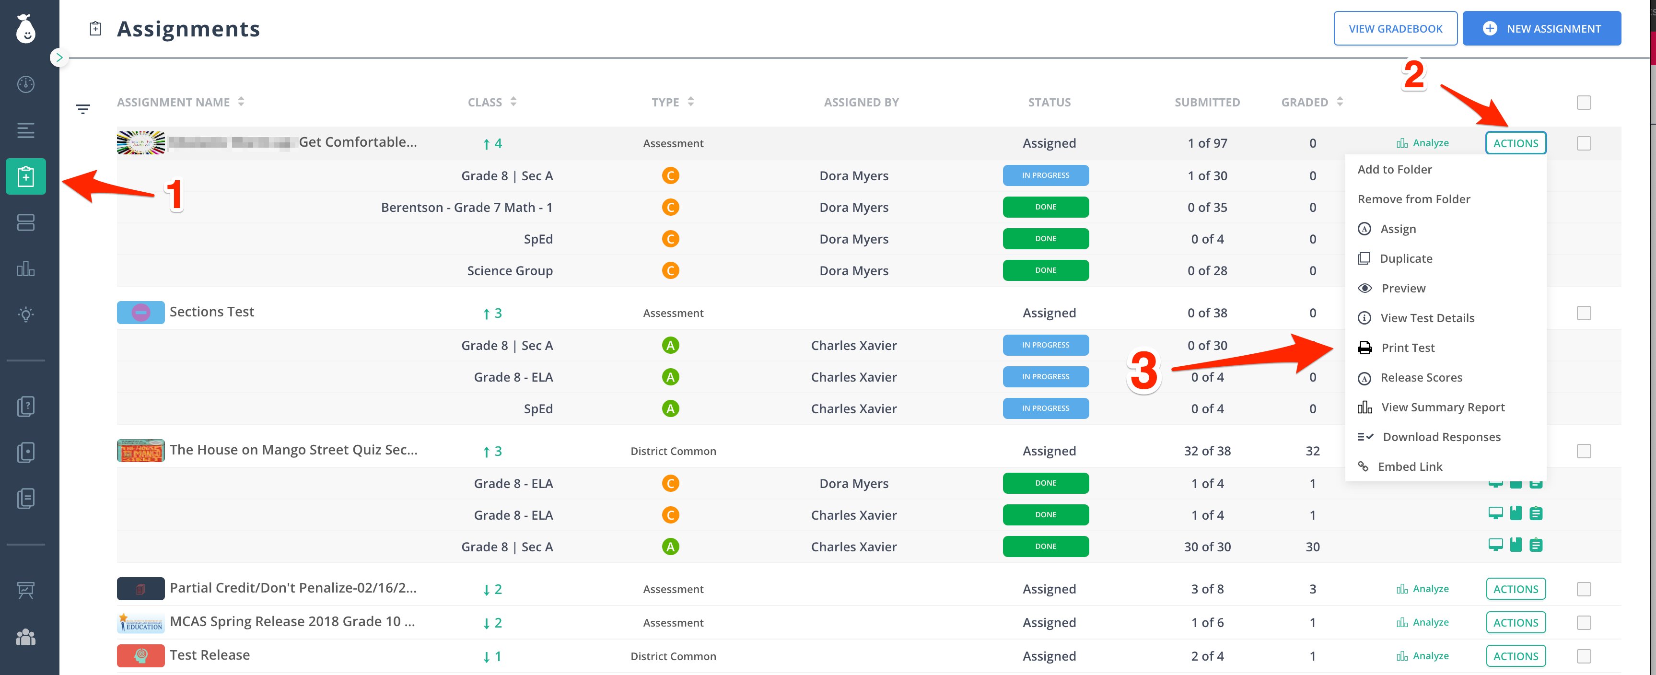
Task: Expand the sidebar with the arrow toggle
Action: pos(59,57)
